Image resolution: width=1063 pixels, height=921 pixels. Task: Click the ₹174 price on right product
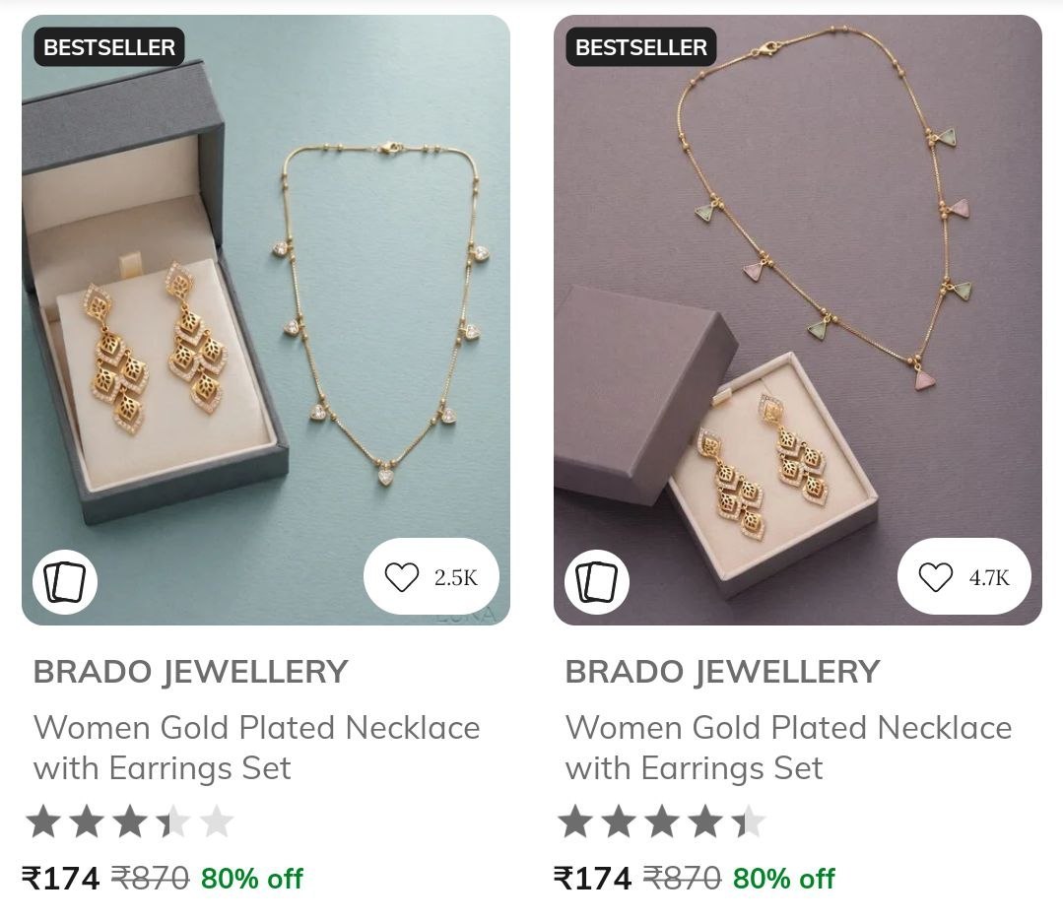tap(593, 879)
